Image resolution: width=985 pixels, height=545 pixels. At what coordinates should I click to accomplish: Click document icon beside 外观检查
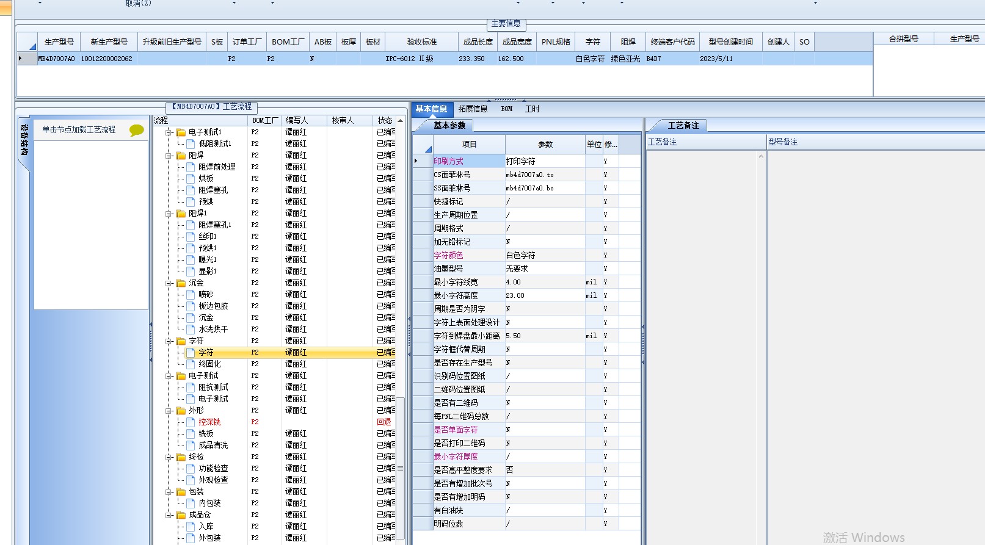(x=191, y=480)
